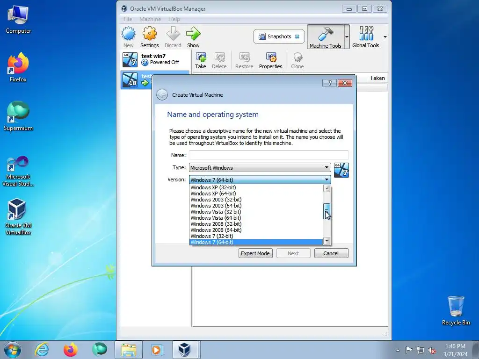The width and height of the screenshot is (479, 359).
Task: Click into the Name input field
Action: (269, 155)
